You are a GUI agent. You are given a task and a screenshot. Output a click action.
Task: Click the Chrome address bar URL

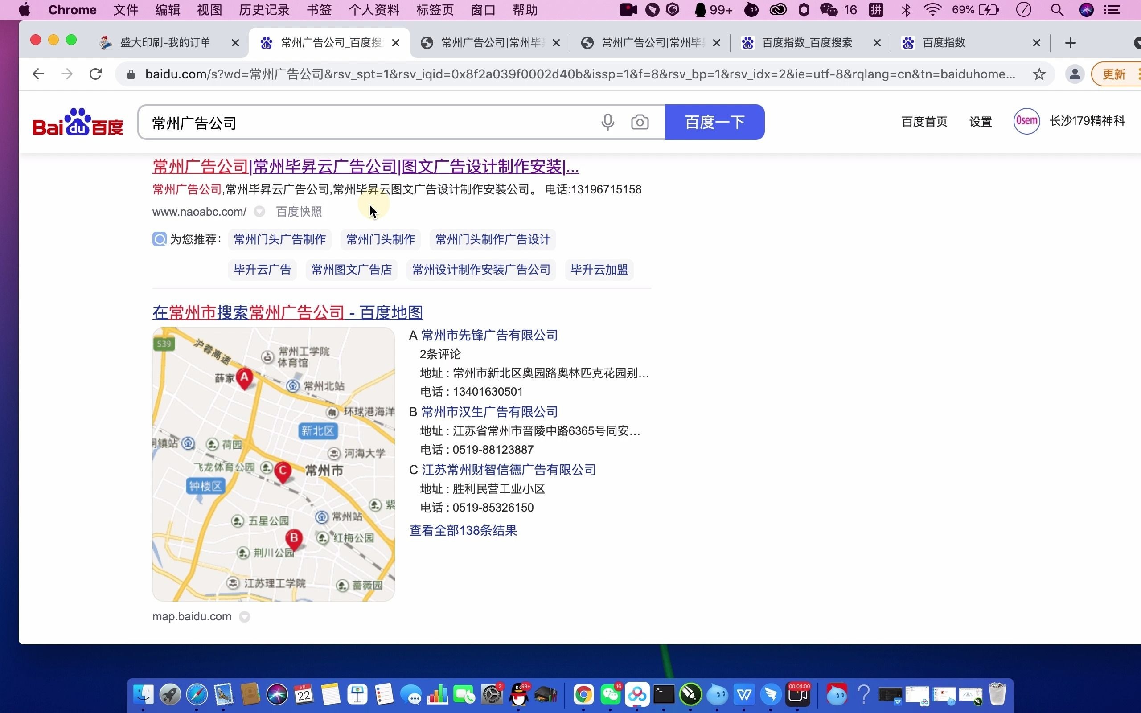tap(580, 74)
